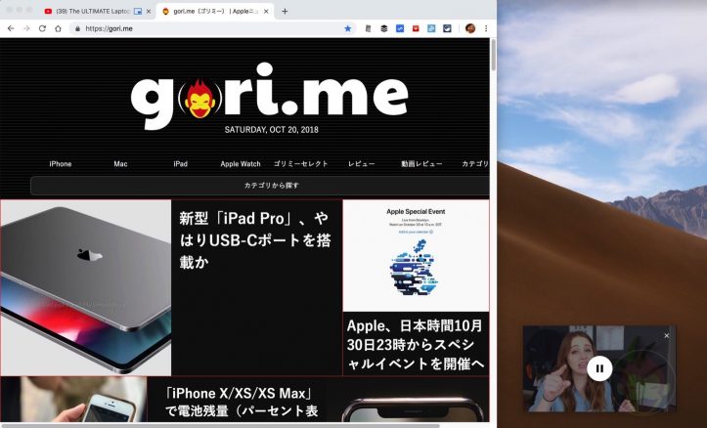This screenshot has width=707, height=428.
Task: Open the stacked layers extension icon
Action: [383, 28]
